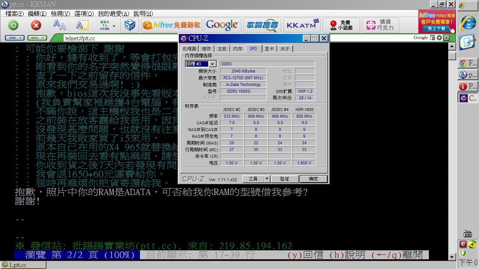Switch to the Opera taskbar window
This screenshot has width=479, height=269.
click(468, 86)
